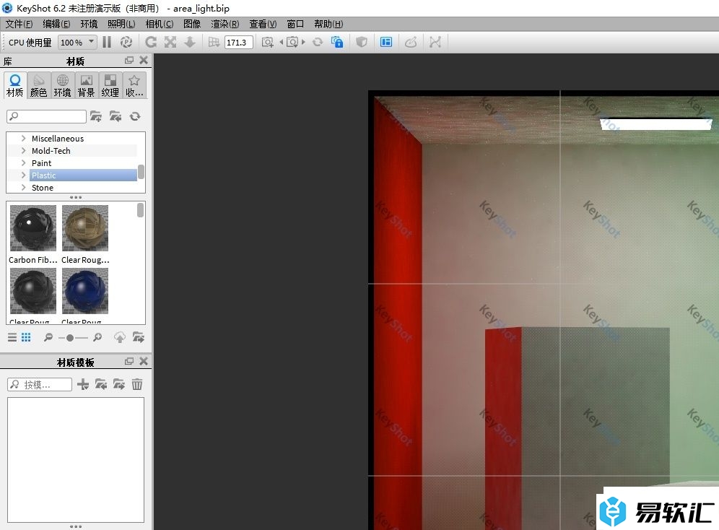The width and height of the screenshot is (719, 530).
Task: Click the import folder icon beside library search
Action: click(116, 116)
